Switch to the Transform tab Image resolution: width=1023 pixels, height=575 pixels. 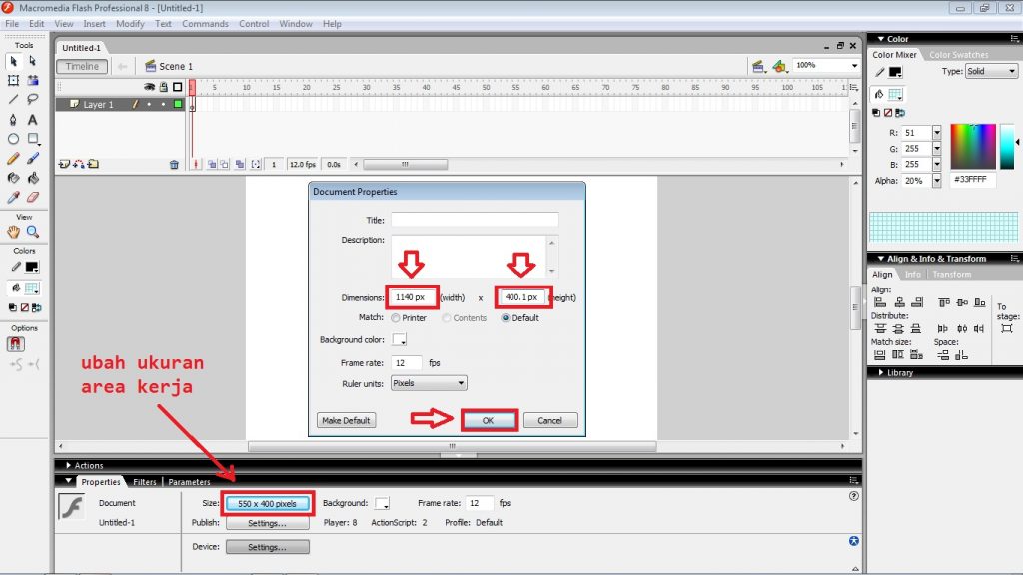coord(952,274)
